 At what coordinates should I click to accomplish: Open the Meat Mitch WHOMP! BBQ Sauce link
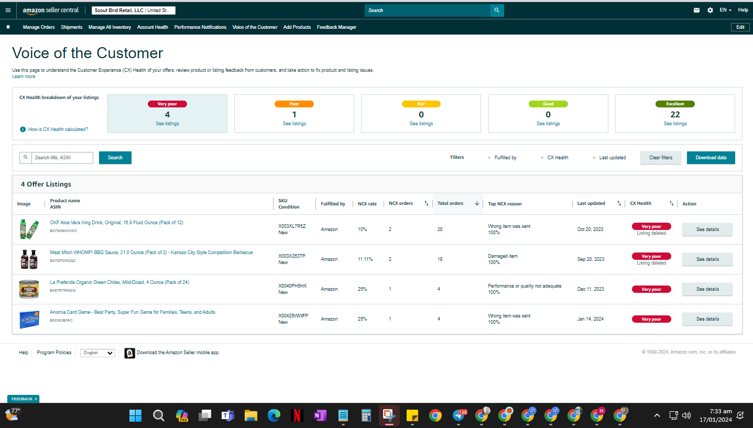click(151, 253)
